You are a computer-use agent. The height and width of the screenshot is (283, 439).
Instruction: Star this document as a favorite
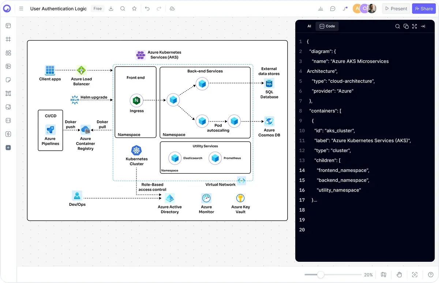134,8
